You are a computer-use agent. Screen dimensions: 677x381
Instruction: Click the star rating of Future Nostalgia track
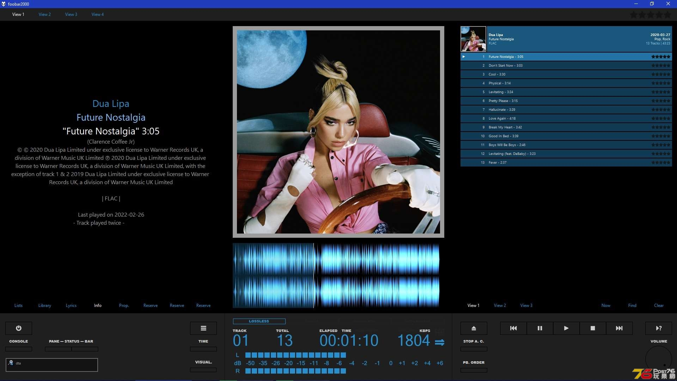click(x=661, y=57)
